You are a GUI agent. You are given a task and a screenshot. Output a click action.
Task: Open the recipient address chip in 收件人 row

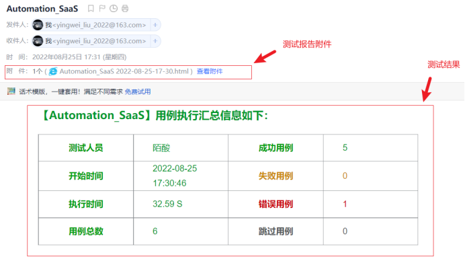tap(96, 41)
